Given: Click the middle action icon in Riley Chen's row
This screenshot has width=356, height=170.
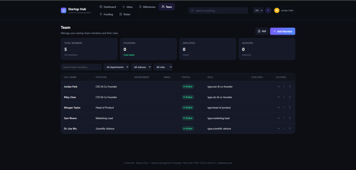Looking at the screenshot, I should (x=284, y=97).
